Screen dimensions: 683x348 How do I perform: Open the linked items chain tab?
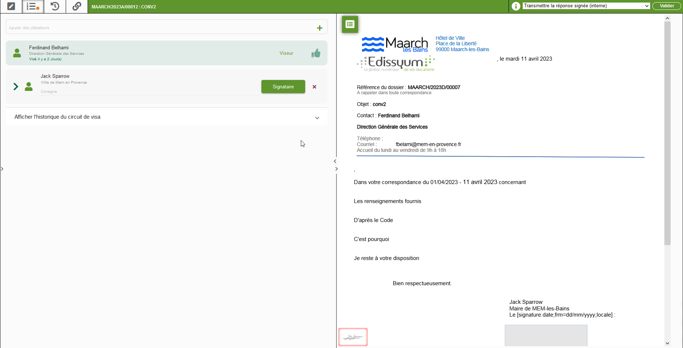point(77,7)
